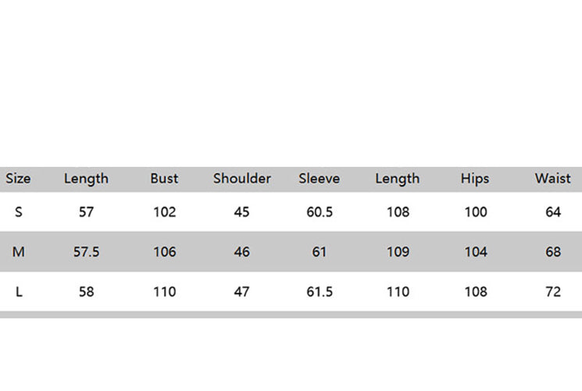
Task: Click the Bust column header
Action: tap(164, 179)
